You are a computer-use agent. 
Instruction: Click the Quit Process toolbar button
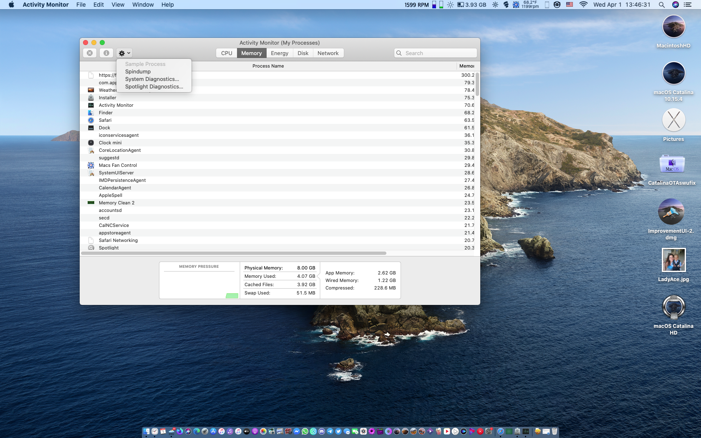(x=90, y=53)
